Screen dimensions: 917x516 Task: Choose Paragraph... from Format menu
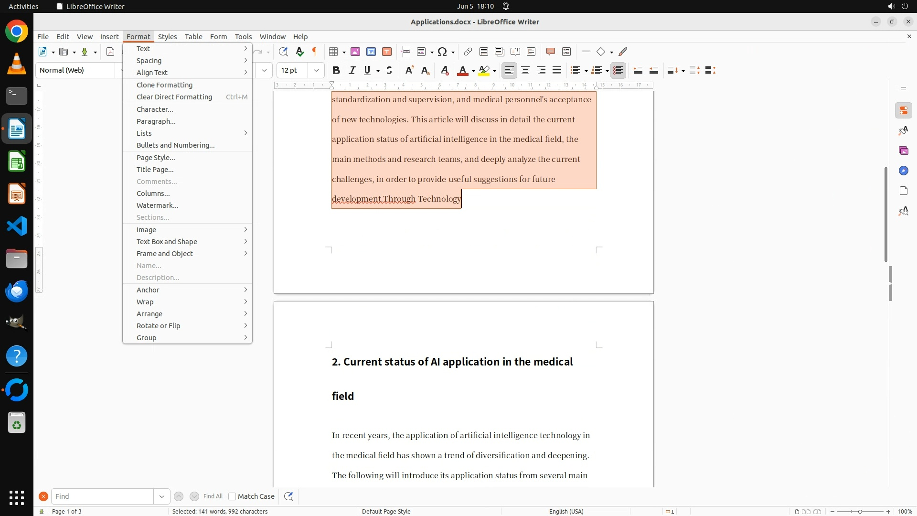(x=156, y=121)
